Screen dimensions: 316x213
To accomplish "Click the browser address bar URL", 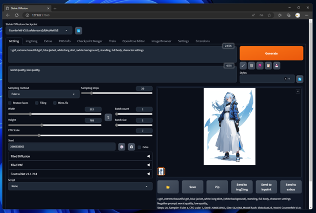I will 41,15.
